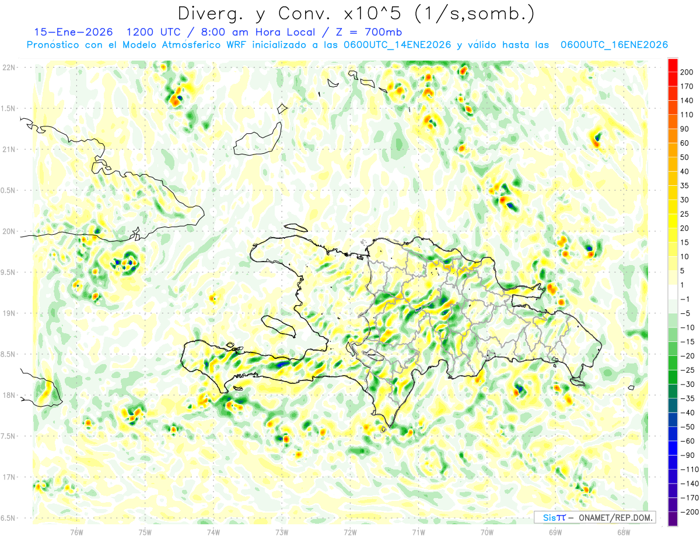Pick the green swatch between -20 and -25

click(673, 363)
